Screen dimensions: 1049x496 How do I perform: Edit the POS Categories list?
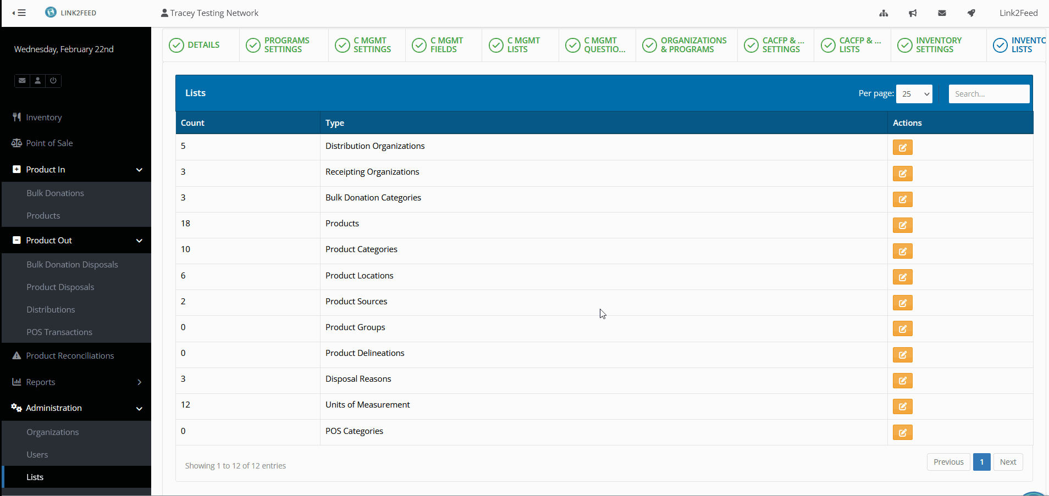tap(902, 432)
